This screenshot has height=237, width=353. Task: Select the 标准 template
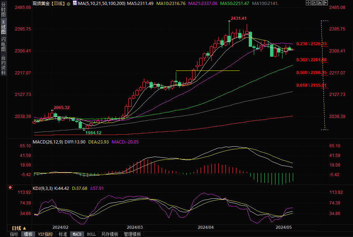click(x=63, y=234)
